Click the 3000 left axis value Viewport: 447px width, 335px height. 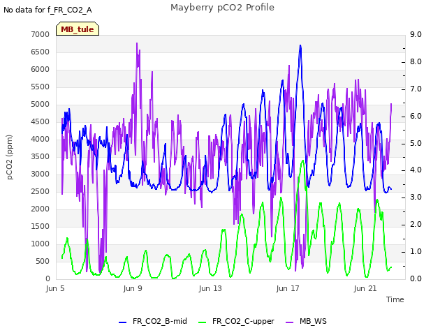pos(41,174)
